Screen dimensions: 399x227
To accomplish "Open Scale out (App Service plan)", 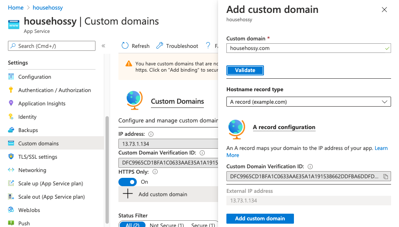I will pos(52,197).
